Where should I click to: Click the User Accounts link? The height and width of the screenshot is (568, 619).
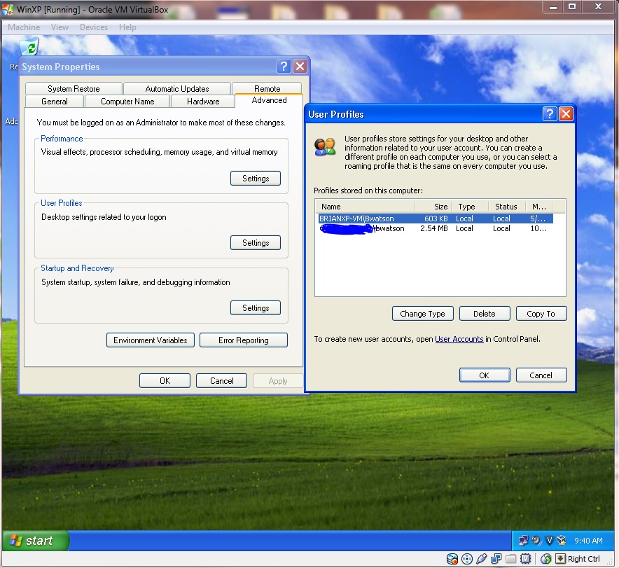[459, 338]
